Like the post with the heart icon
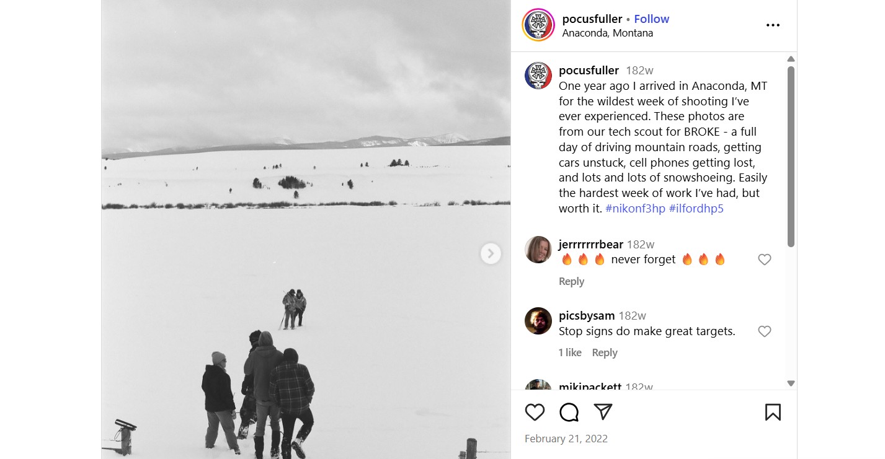 [x=535, y=412]
